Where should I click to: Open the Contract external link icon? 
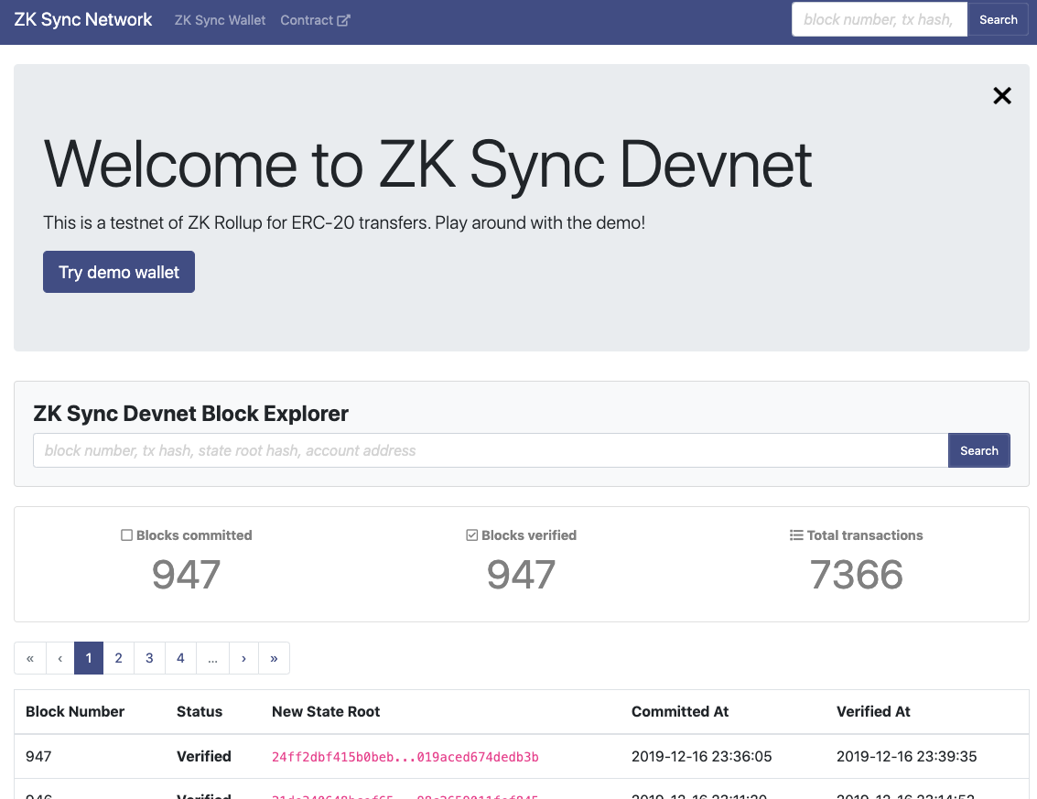(x=343, y=20)
